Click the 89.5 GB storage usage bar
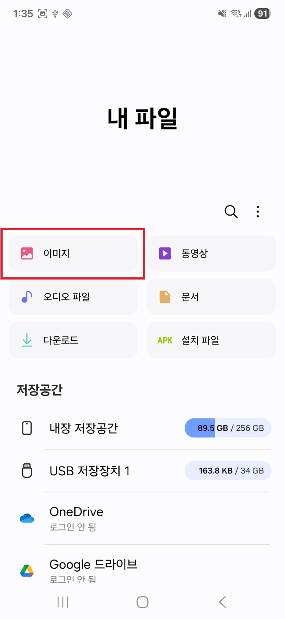Image resolution: width=285 pixels, height=619 pixels. pyautogui.click(x=228, y=428)
